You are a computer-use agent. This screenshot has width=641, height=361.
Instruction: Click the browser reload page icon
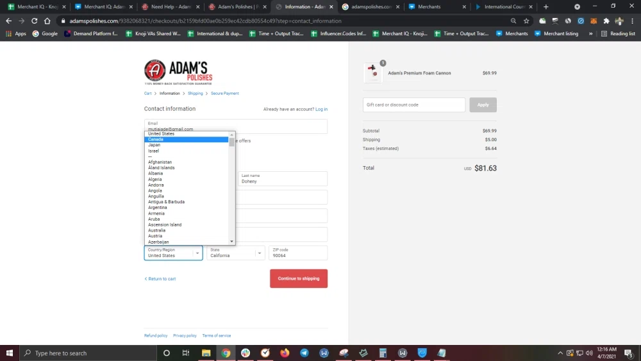click(x=34, y=21)
